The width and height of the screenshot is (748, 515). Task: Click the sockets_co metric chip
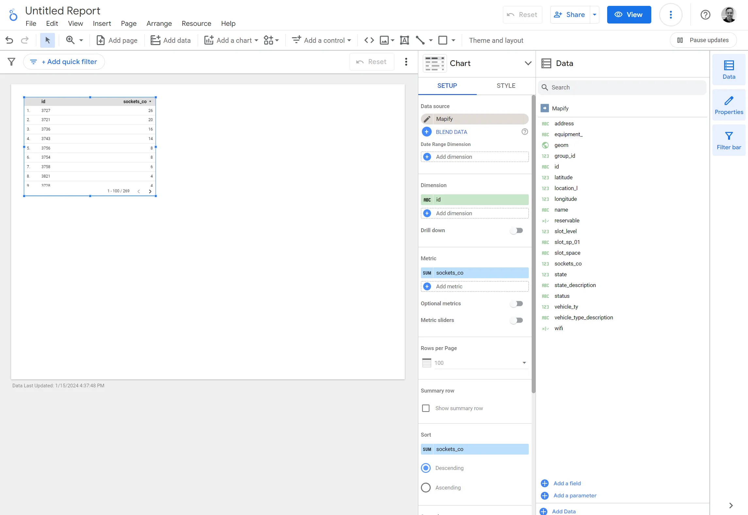pos(475,273)
